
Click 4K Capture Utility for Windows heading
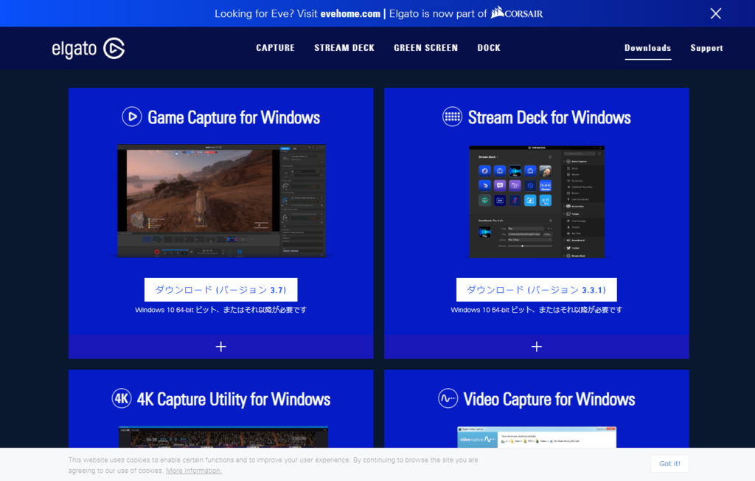(234, 400)
